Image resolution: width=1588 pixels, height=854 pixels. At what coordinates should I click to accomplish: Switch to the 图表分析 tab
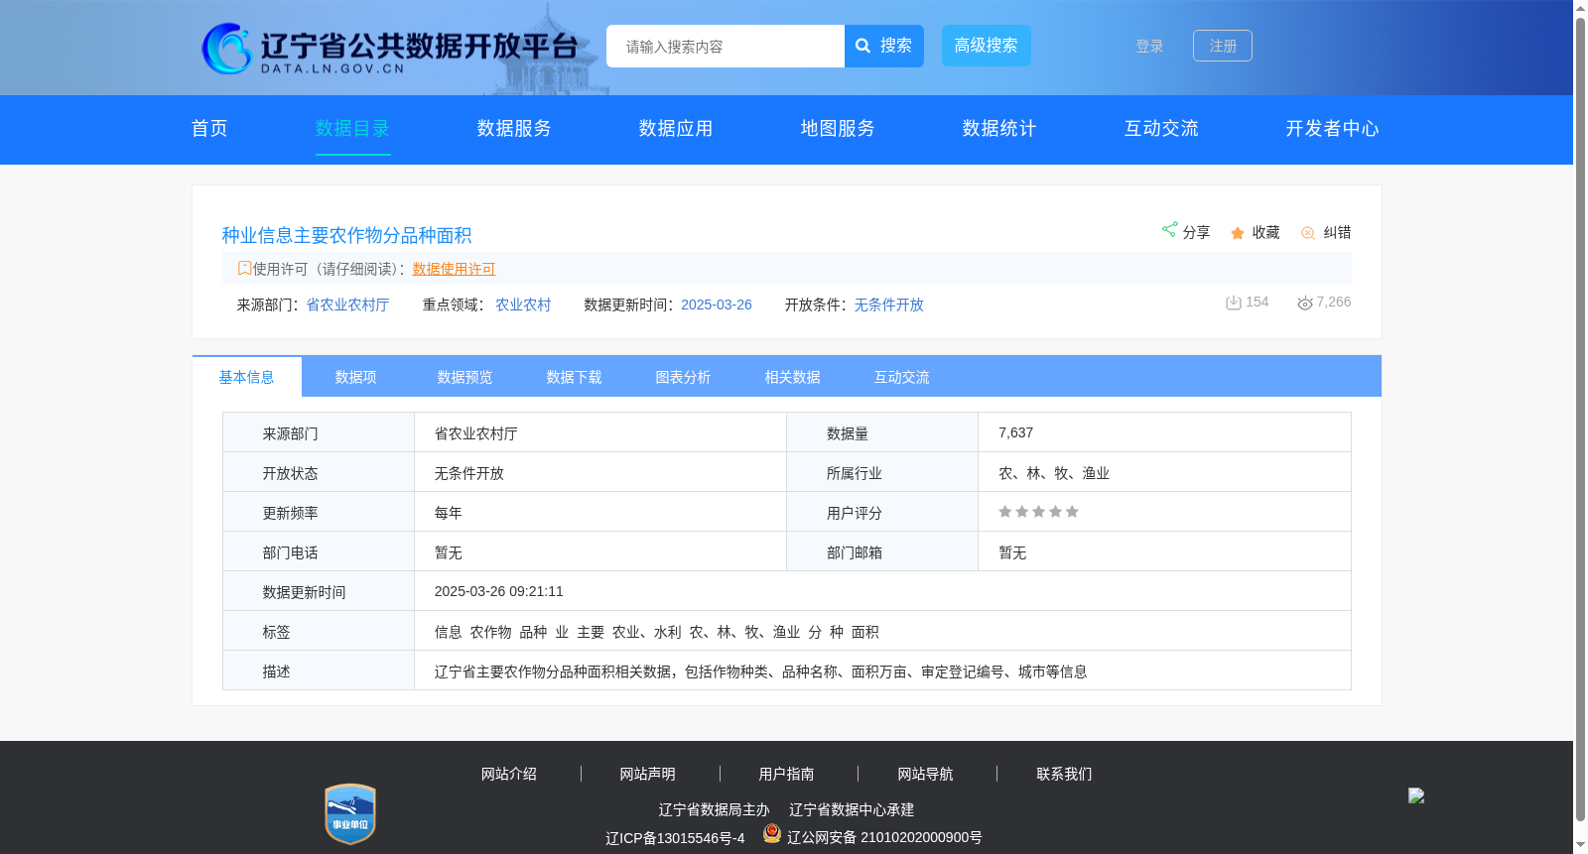click(684, 377)
